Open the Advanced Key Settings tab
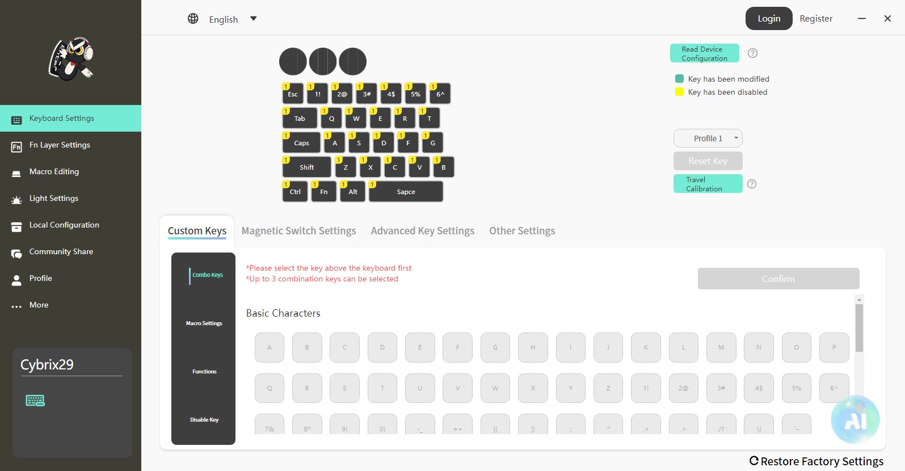This screenshot has width=905, height=471. [x=423, y=231]
